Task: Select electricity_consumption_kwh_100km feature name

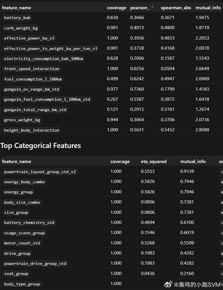Action: click(x=44, y=59)
